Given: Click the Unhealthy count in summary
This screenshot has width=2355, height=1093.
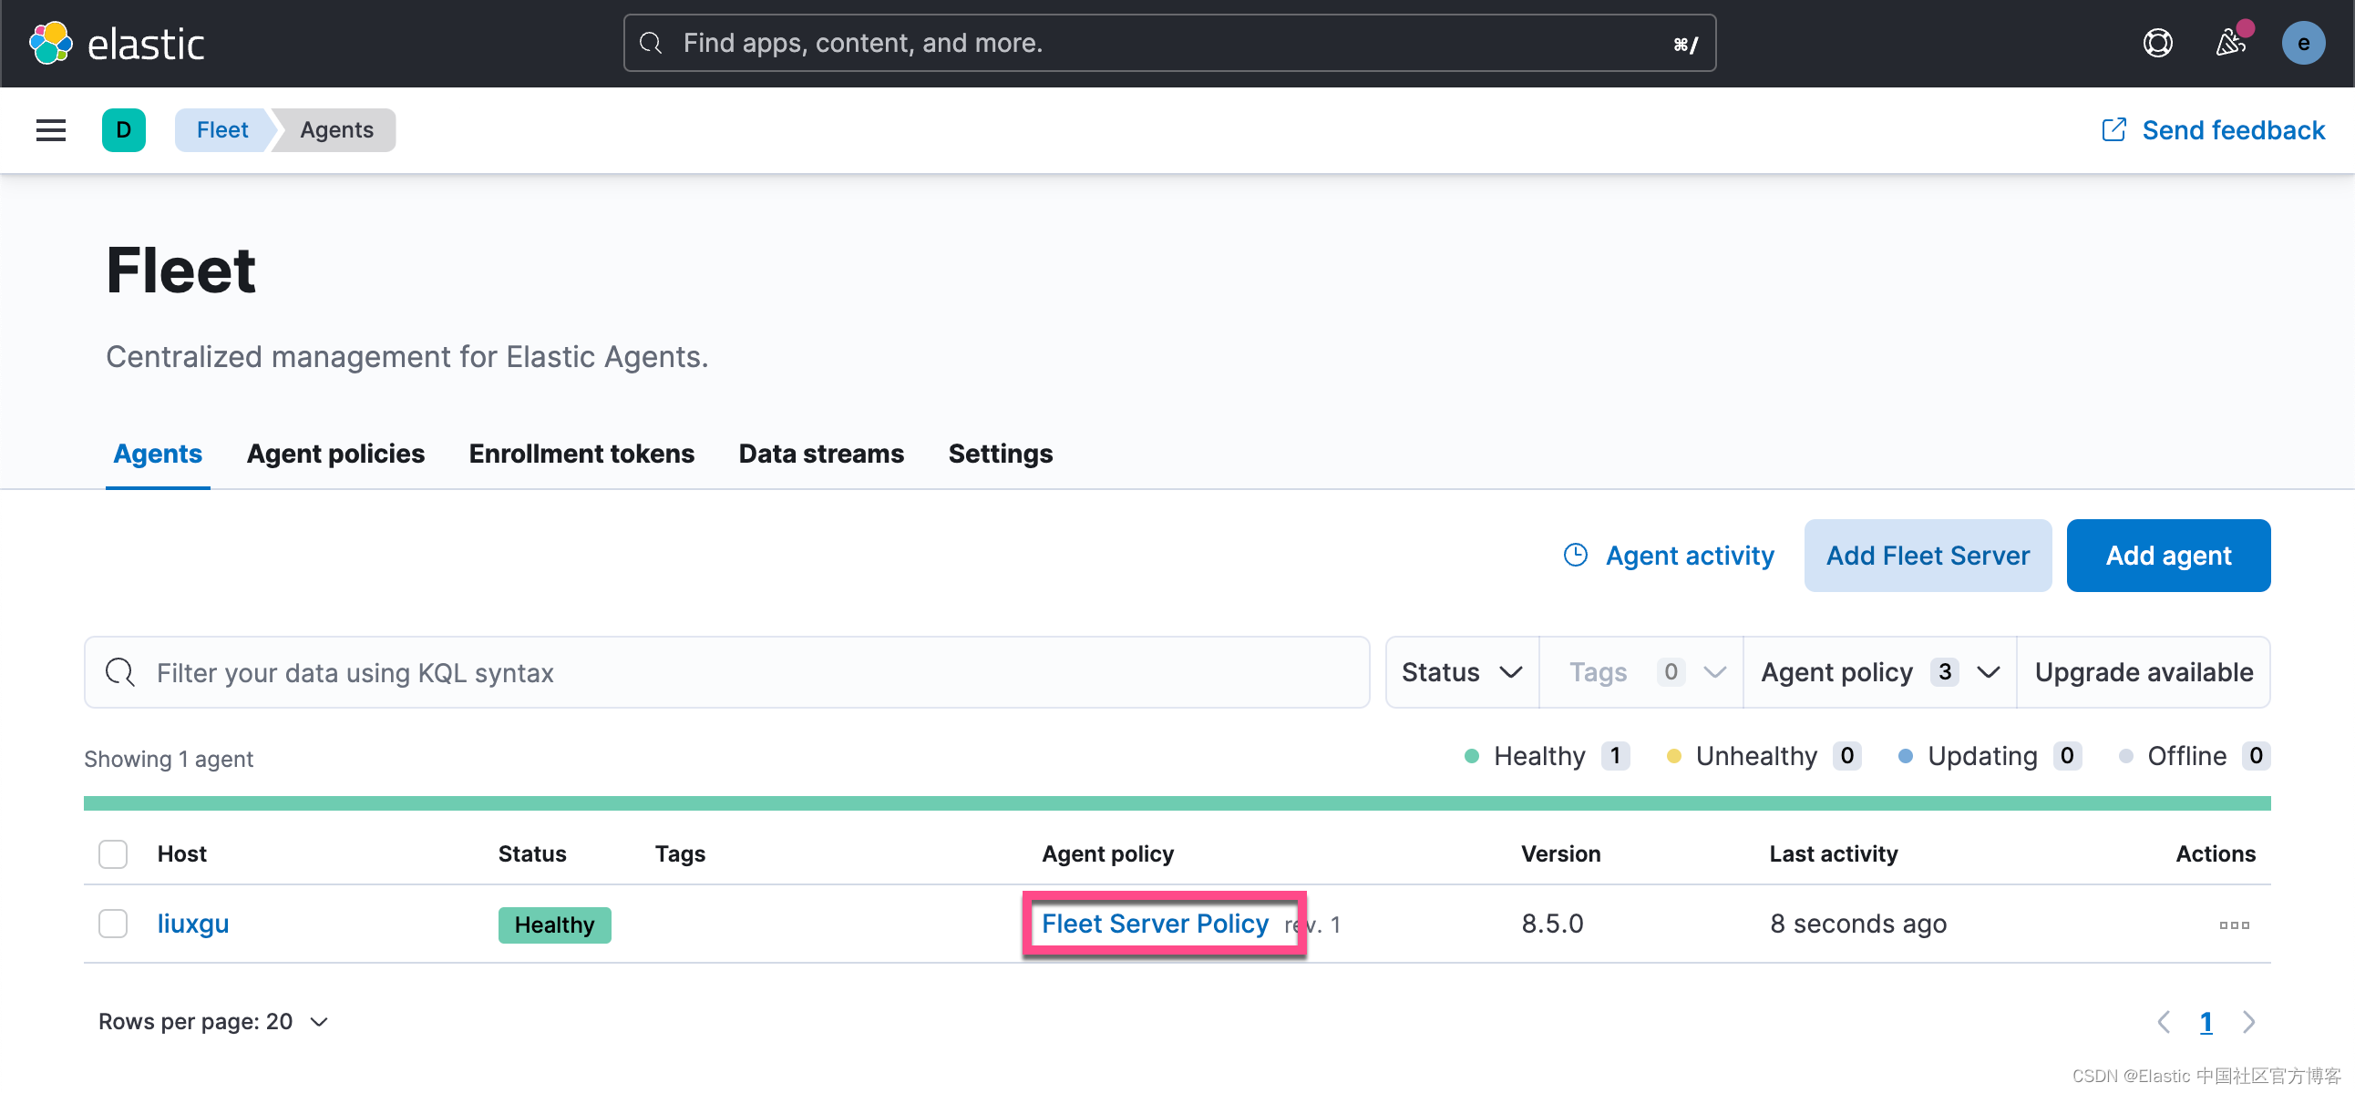Looking at the screenshot, I should (x=1846, y=755).
